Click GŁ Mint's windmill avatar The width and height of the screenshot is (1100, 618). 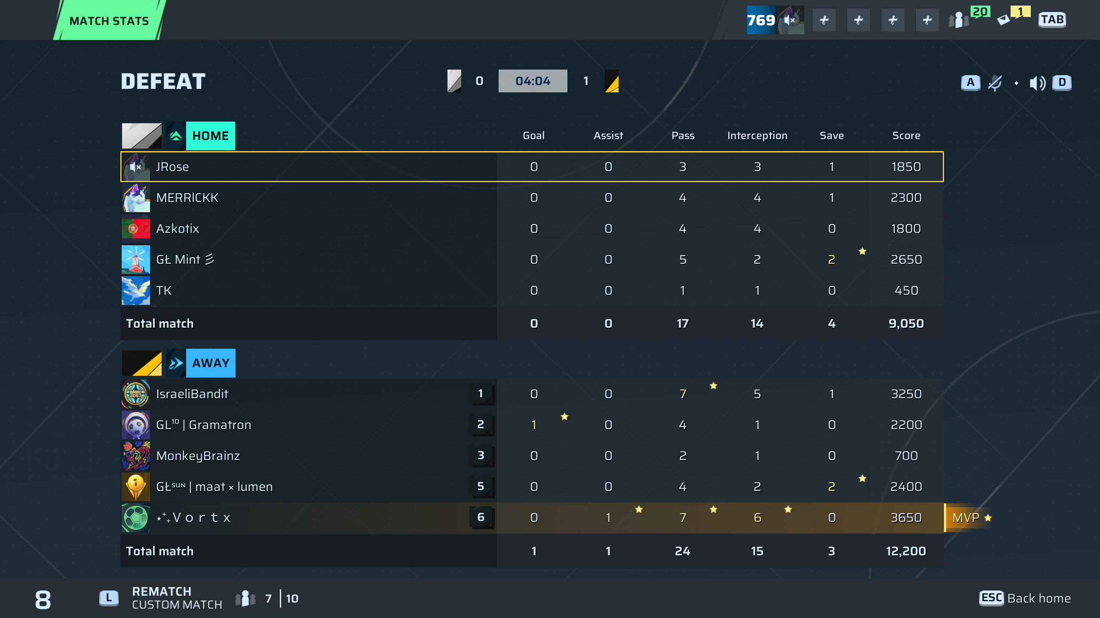(136, 259)
